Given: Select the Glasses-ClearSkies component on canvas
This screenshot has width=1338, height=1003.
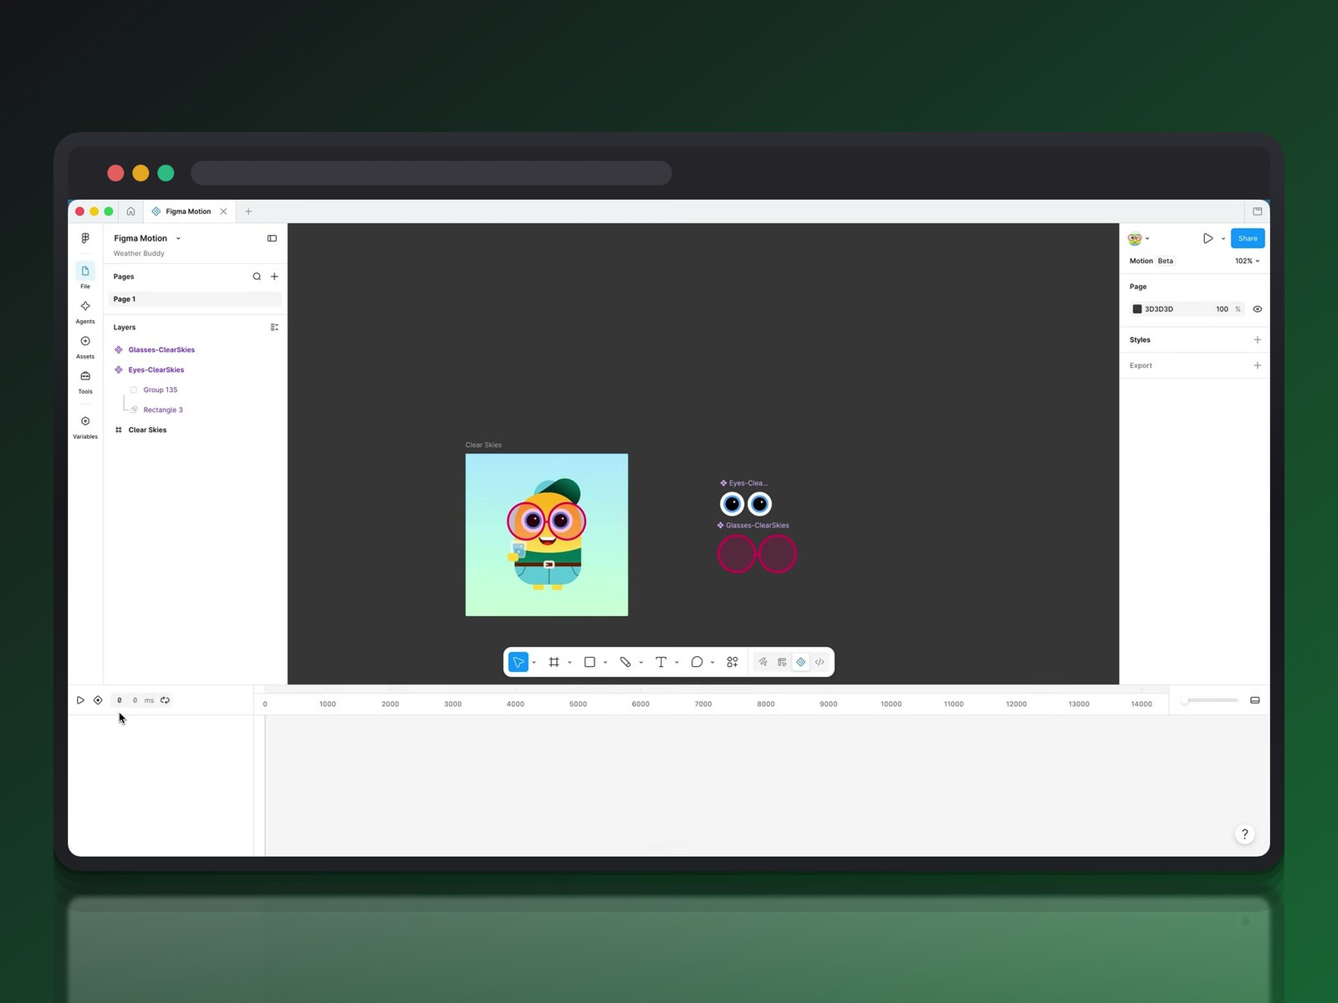Looking at the screenshot, I should 757,553.
